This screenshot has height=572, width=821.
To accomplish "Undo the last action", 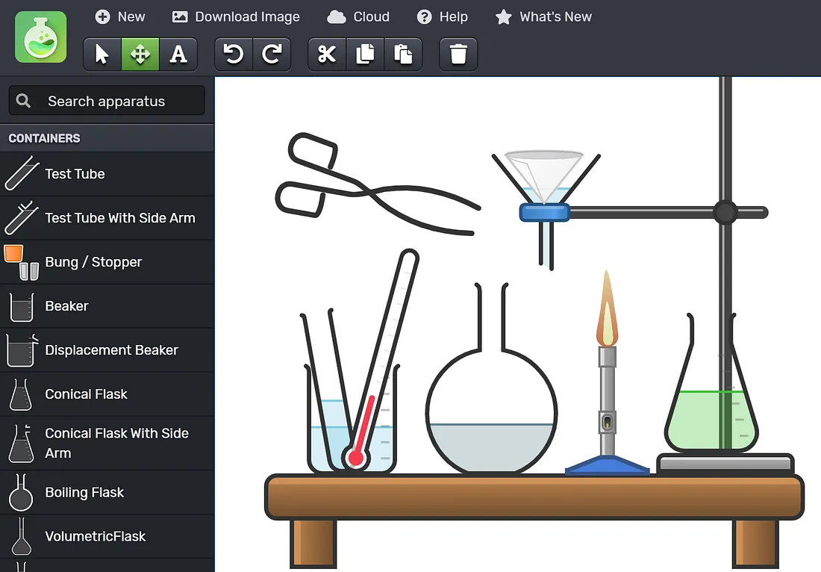I will (x=234, y=54).
